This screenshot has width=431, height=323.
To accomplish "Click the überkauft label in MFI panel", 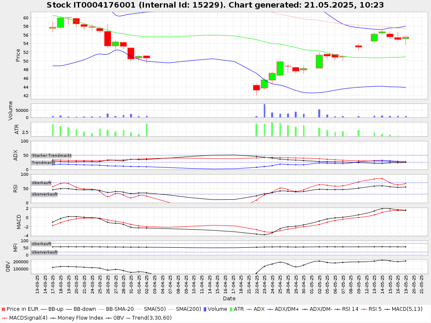I will tap(41, 244).
